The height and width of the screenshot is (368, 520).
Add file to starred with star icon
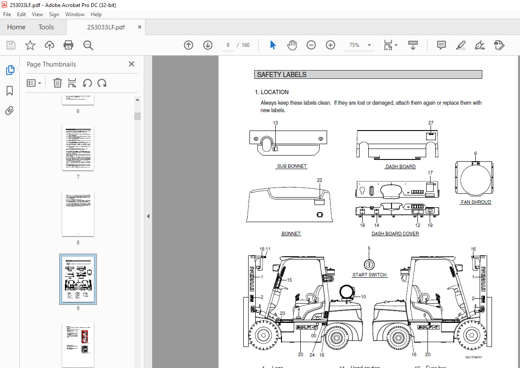click(x=30, y=45)
